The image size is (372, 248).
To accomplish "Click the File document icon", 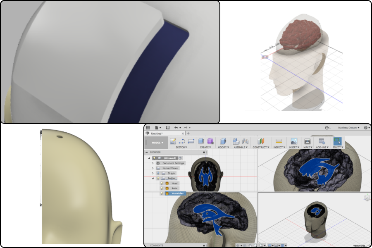I will pyautogui.click(x=157, y=128).
